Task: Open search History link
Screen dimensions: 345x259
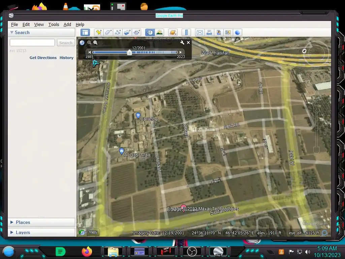Action: pos(66,58)
